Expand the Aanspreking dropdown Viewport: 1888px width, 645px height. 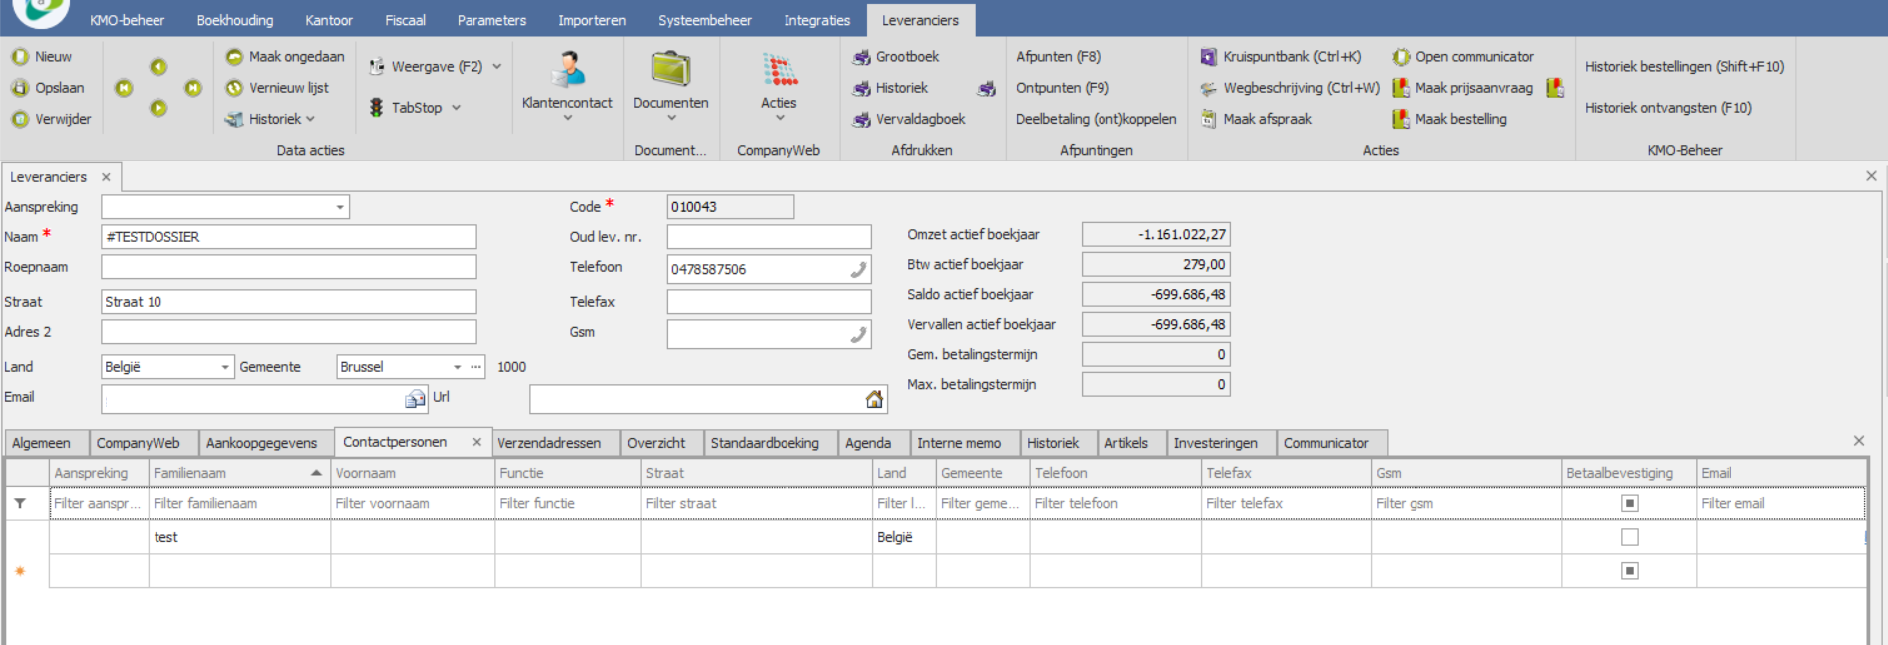[340, 207]
